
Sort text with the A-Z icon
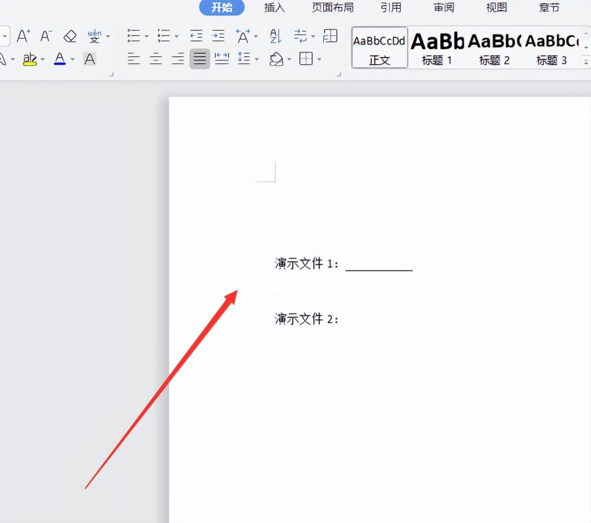point(275,36)
